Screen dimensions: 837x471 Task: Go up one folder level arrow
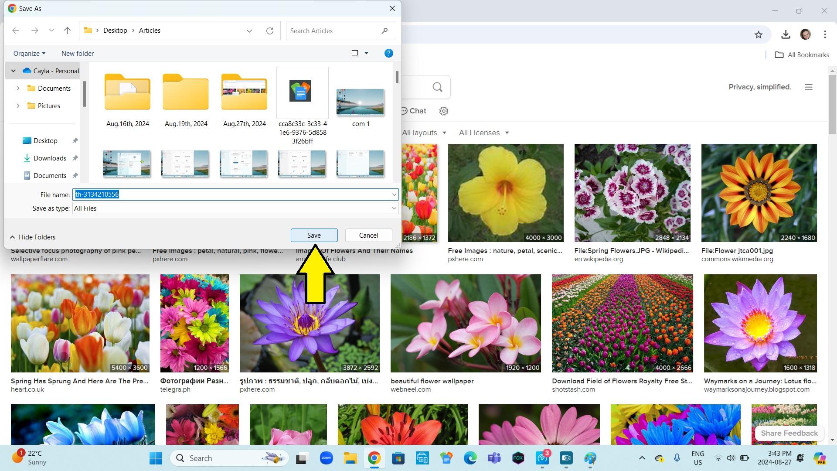(67, 31)
